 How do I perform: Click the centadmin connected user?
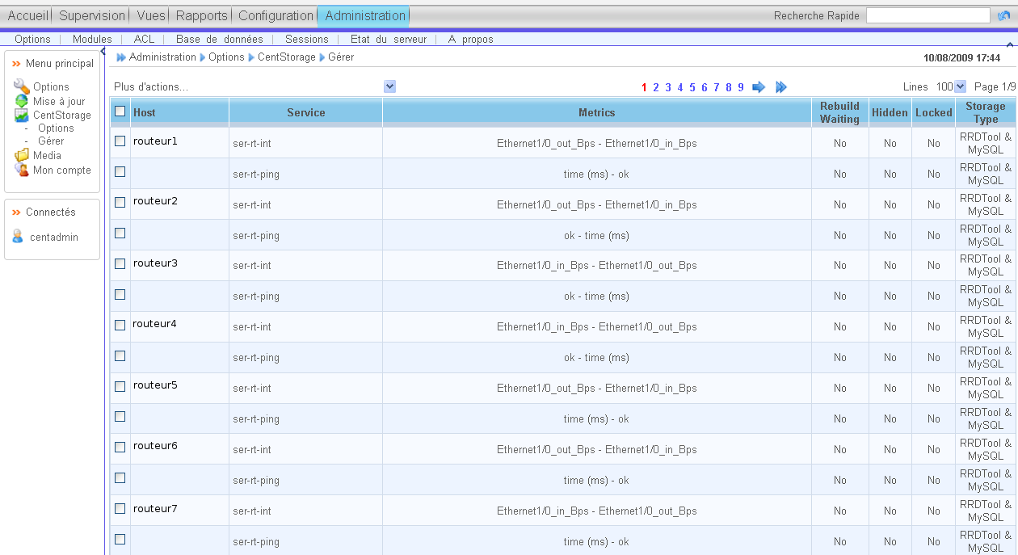tap(53, 238)
